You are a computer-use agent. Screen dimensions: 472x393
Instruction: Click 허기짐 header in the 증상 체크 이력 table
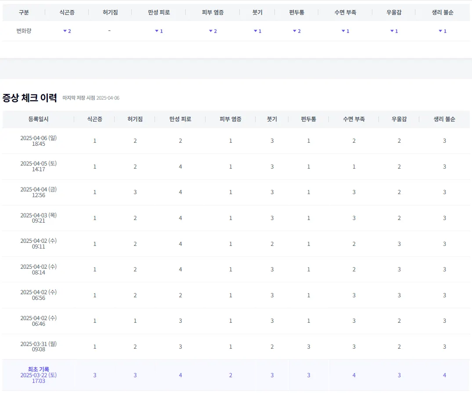point(135,119)
